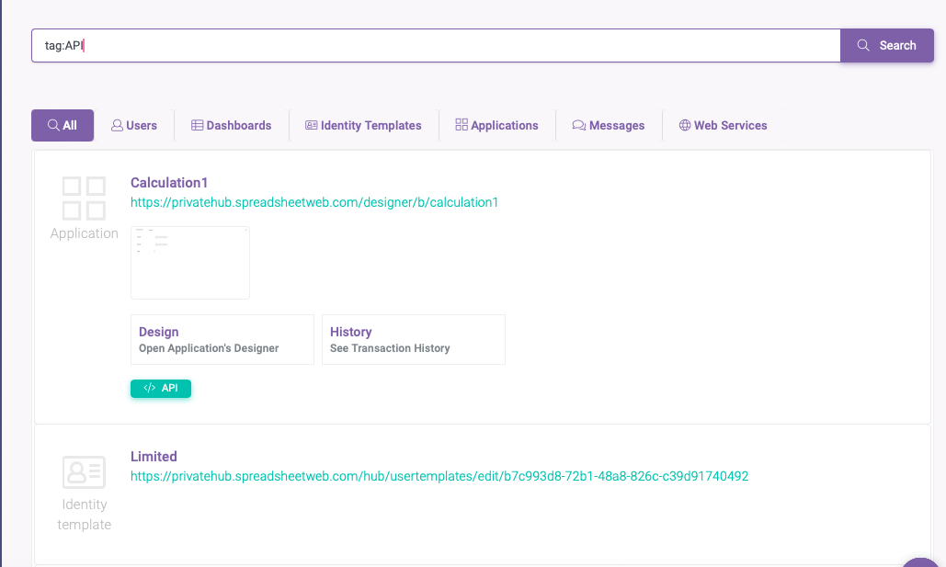The width and height of the screenshot is (946, 567).
Task: Go to the Messages tab
Action: [609, 126]
